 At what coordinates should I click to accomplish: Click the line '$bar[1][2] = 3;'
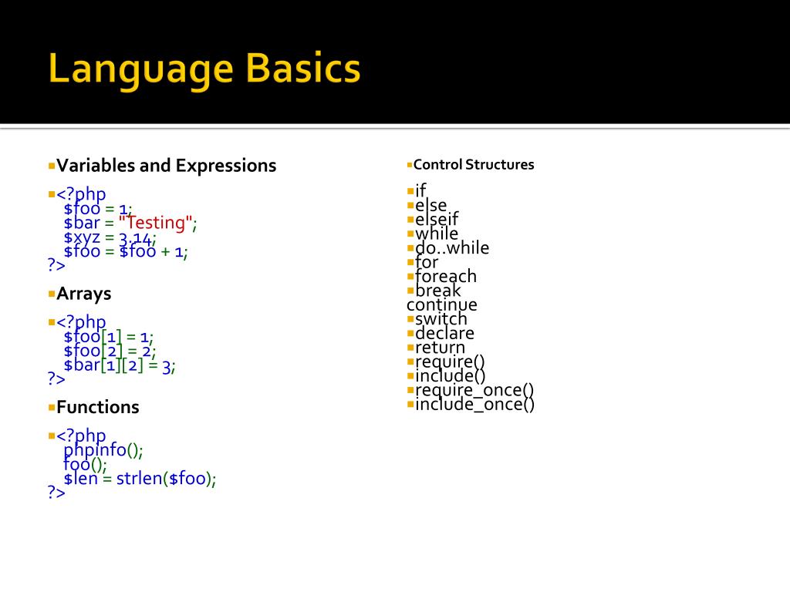(120, 365)
